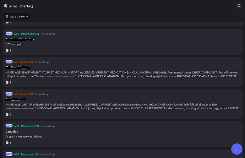The width and height of the screenshot is (245, 158).
Task: Click NEW badge on Jane doe post
Action: pos(9,126)
